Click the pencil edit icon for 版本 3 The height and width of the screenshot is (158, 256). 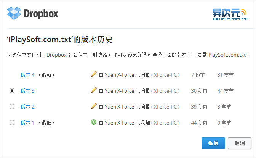coord(94,90)
